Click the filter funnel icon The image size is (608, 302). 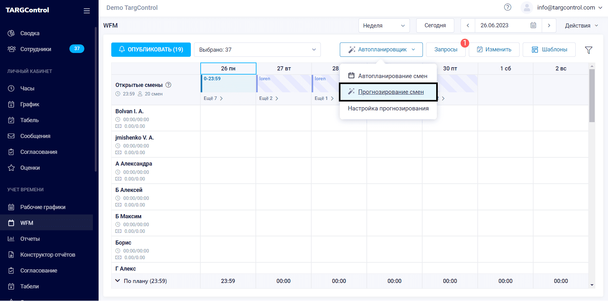point(588,50)
